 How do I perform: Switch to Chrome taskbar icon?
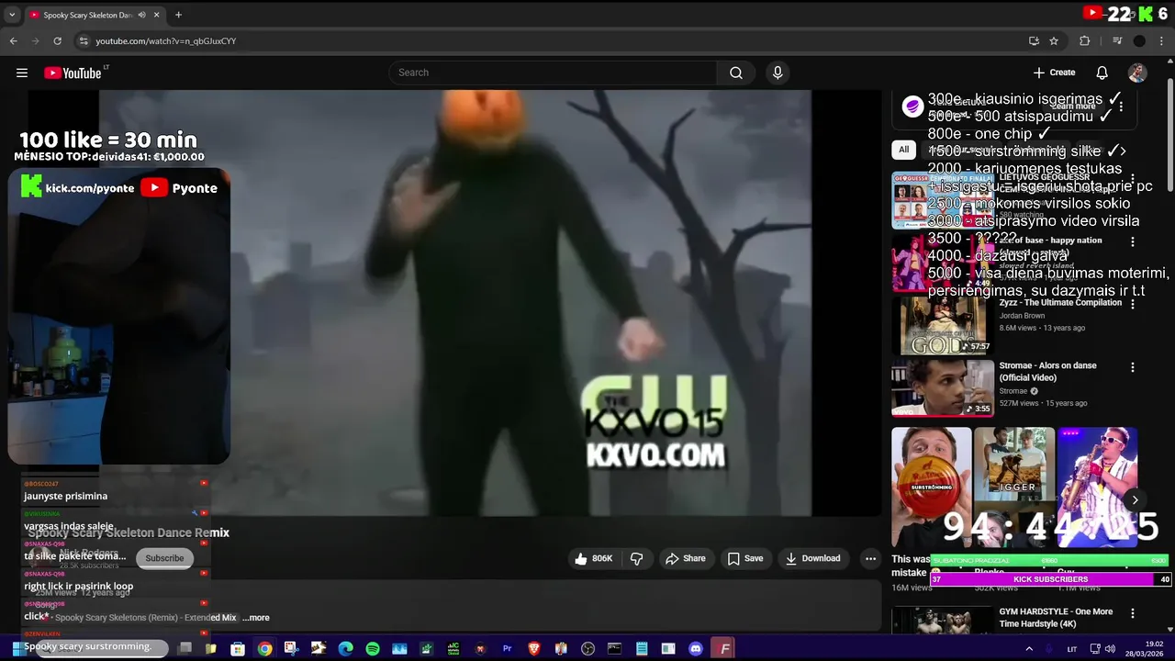coord(264,649)
